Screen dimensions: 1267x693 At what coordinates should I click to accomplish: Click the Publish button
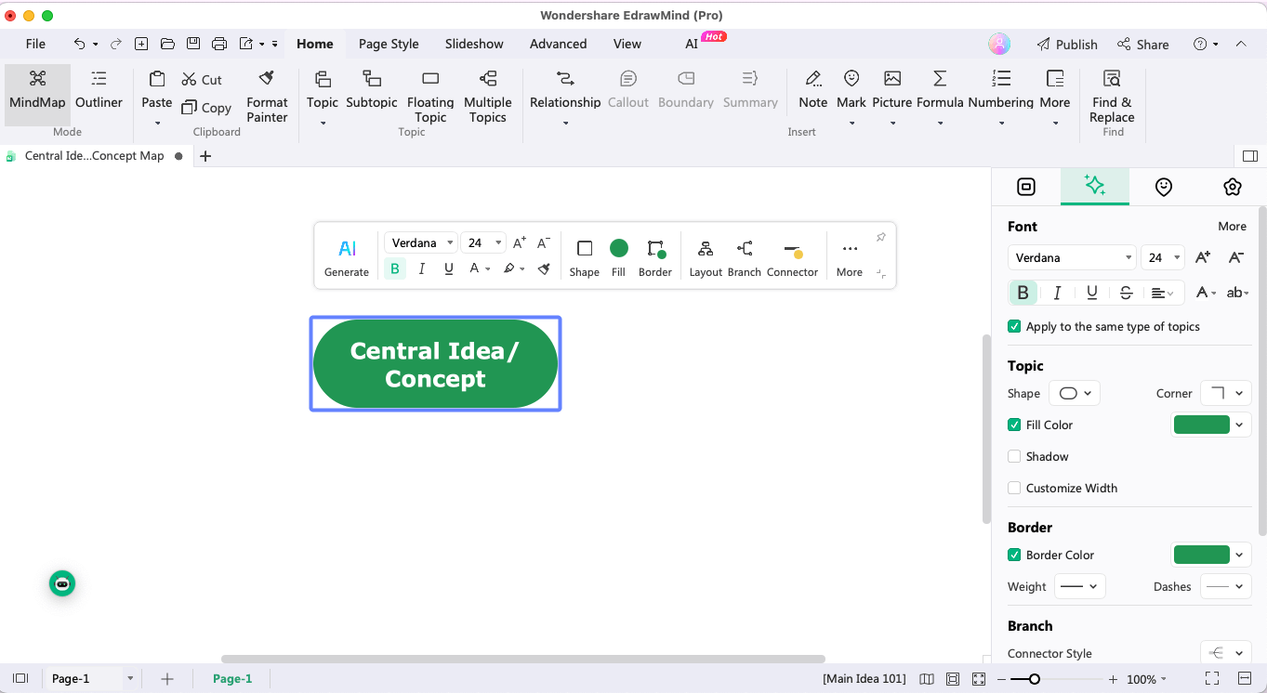[x=1067, y=44]
